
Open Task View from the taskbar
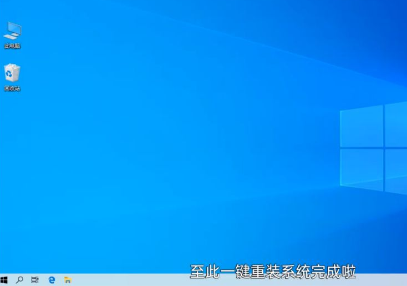[35, 280]
